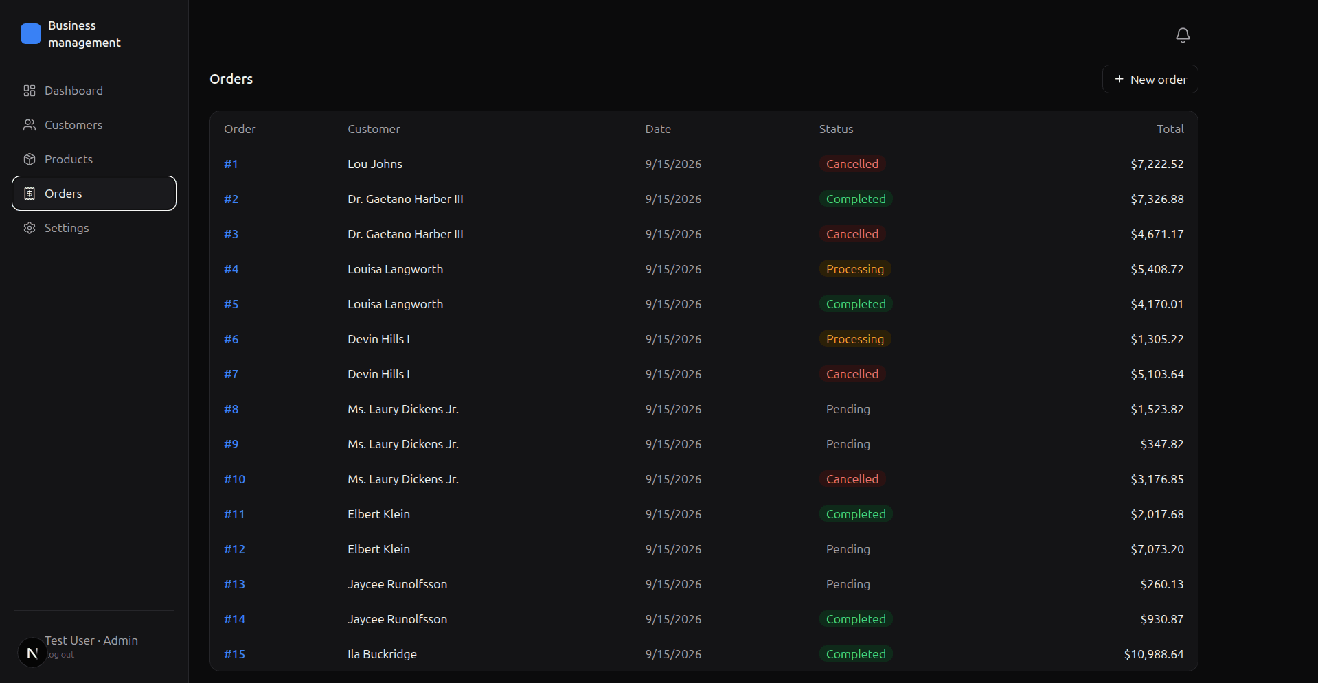
Task: Open order #10 link
Action: pyautogui.click(x=234, y=479)
